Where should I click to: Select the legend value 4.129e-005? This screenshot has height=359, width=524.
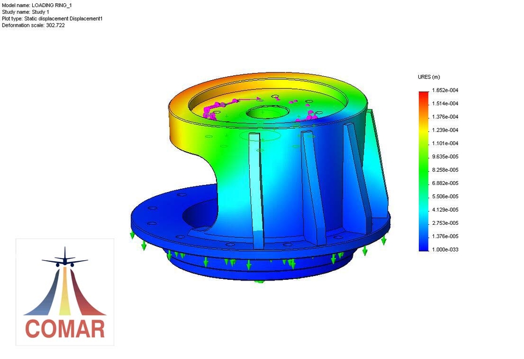point(445,210)
